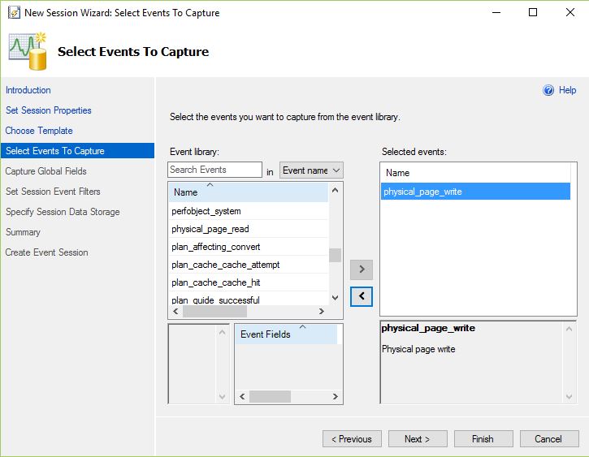The image size is (589, 457).
Task: Open Choose Template page
Action: [x=39, y=131]
